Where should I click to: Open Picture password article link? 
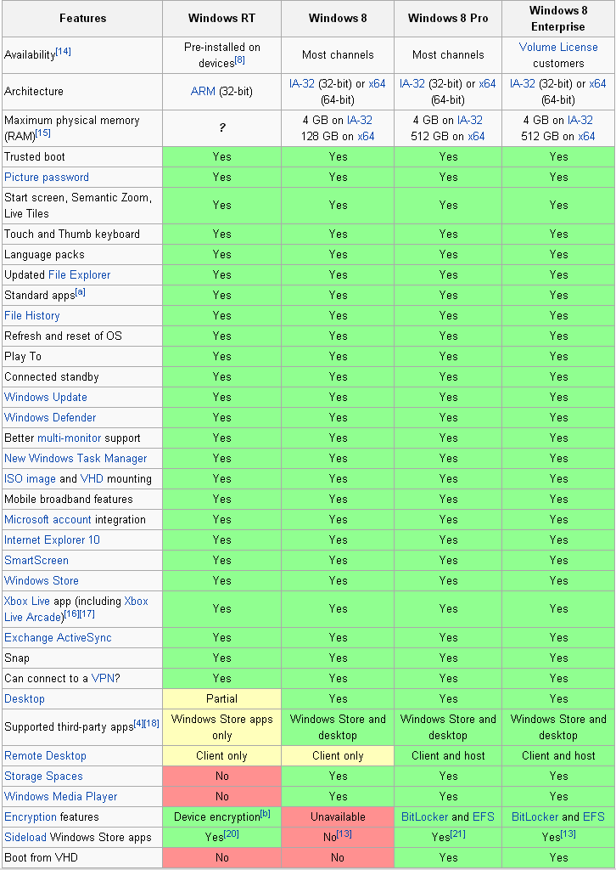[47, 177]
